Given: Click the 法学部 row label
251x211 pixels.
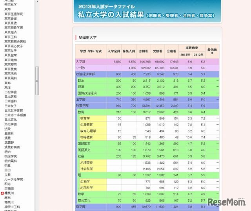Looking at the screenshot, I should (80, 100).
